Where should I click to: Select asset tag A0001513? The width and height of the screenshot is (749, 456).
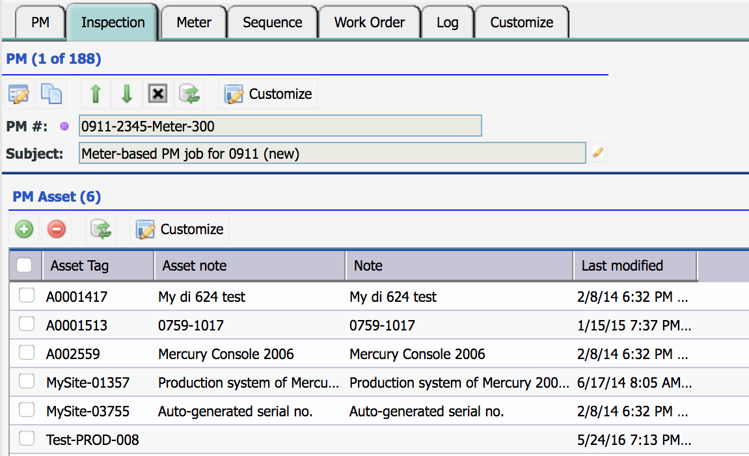tap(76, 326)
